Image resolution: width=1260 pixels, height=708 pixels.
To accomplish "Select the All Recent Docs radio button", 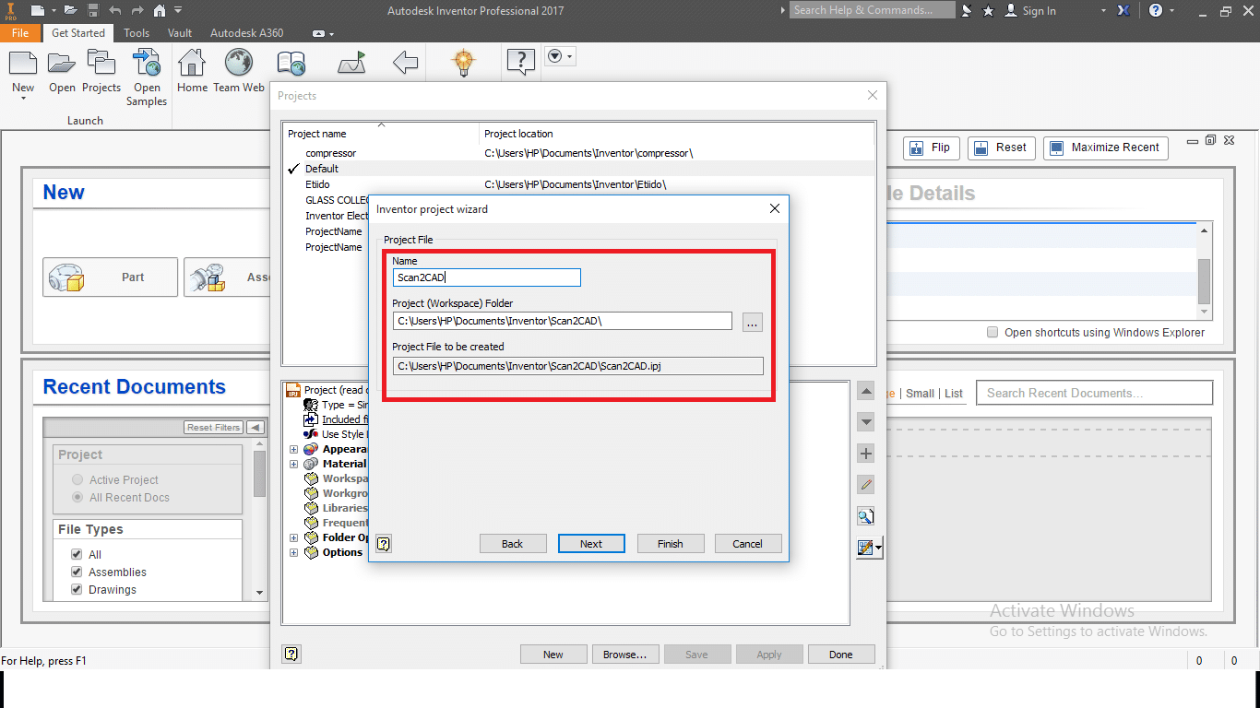I will pyautogui.click(x=77, y=497).
